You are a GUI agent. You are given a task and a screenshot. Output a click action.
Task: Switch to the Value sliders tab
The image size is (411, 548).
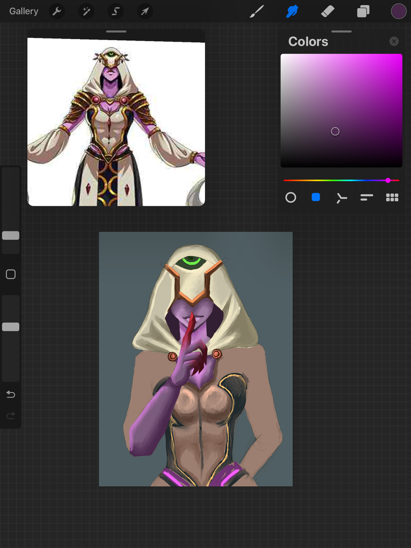pyautogui.click(x=367, y=197)
